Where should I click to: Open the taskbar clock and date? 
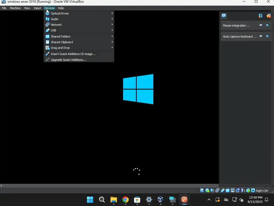(255, 200)
